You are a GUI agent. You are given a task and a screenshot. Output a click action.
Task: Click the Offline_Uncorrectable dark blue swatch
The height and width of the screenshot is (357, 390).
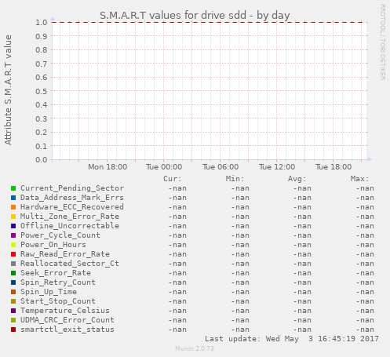pos(13,226)
